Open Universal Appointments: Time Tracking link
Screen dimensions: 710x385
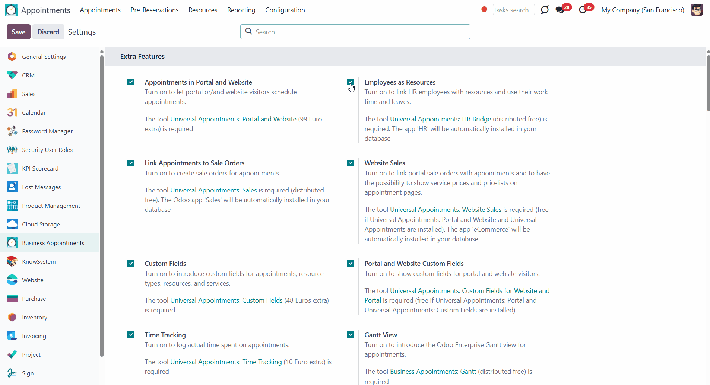click(226, 362)
